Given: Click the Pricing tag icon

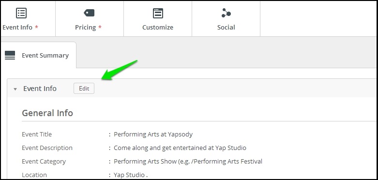Looking at the screenshot, I should [89, 13].
